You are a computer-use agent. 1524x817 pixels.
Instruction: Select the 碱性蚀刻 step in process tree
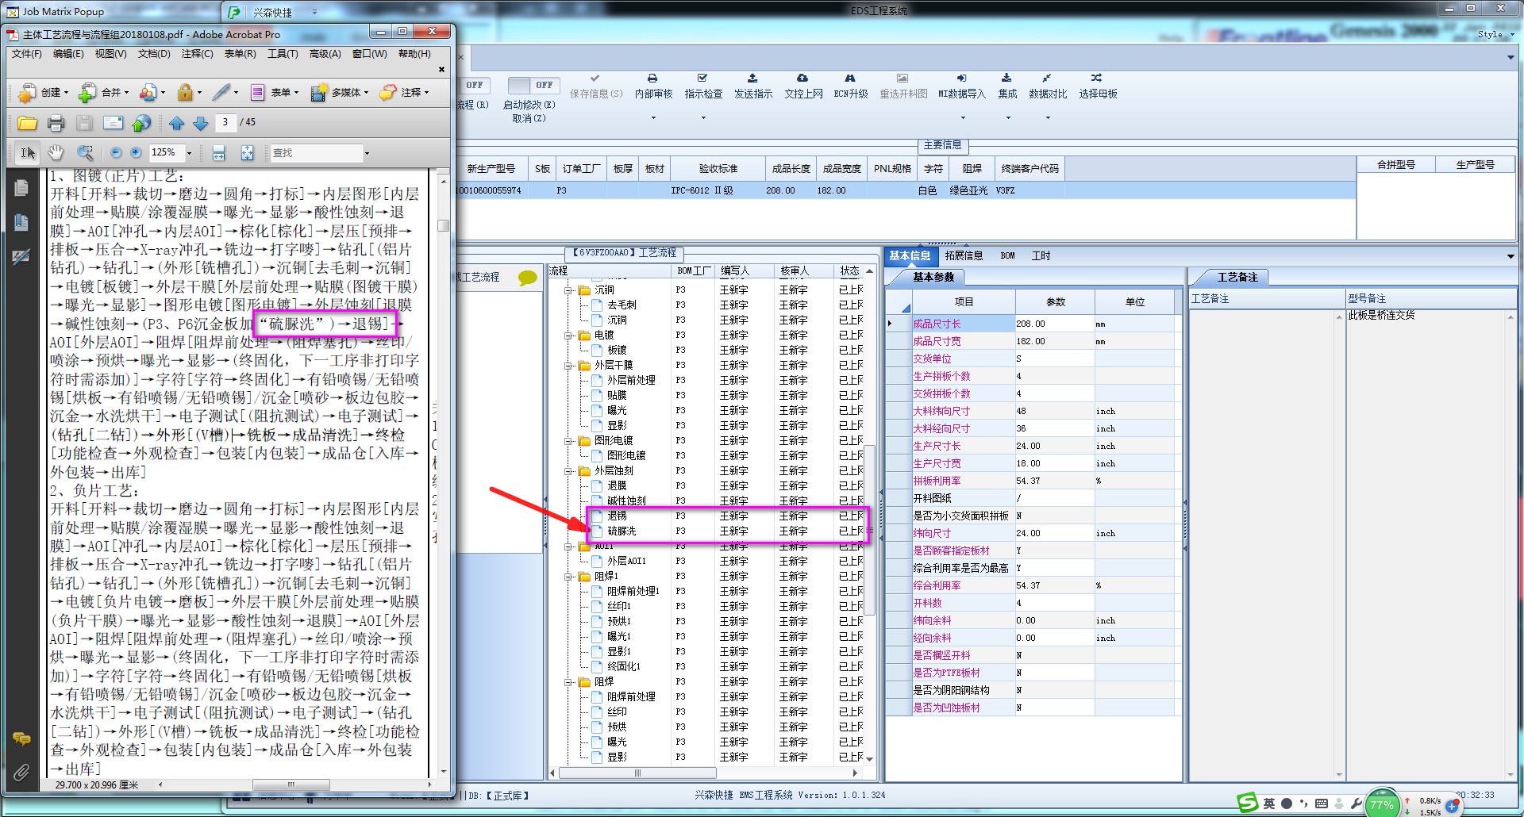coord(626,501)
